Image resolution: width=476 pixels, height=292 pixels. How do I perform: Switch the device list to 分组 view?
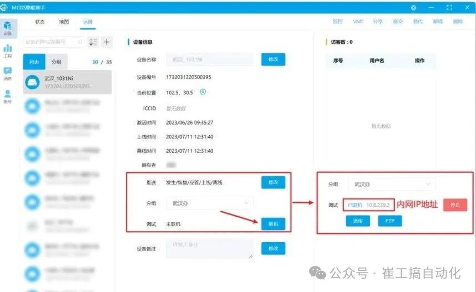(x=57, y=62)
